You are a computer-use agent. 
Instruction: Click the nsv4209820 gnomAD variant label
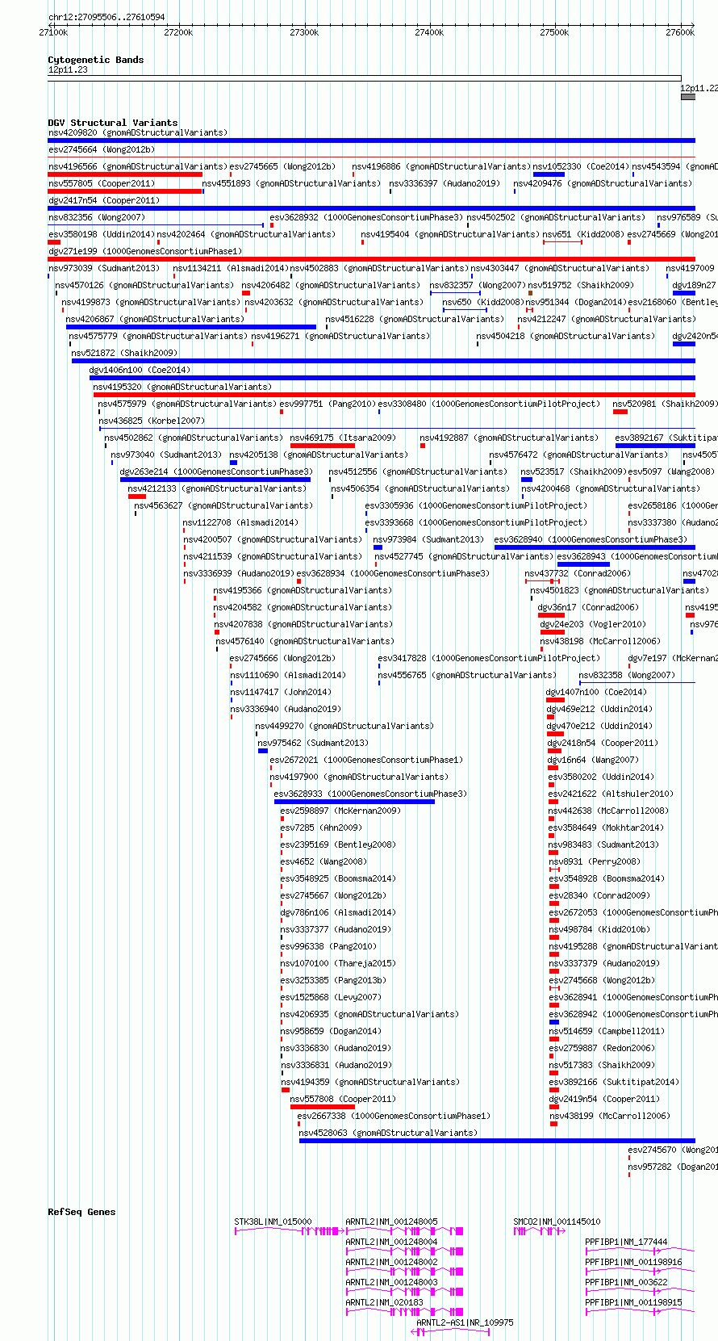[138, 132]
